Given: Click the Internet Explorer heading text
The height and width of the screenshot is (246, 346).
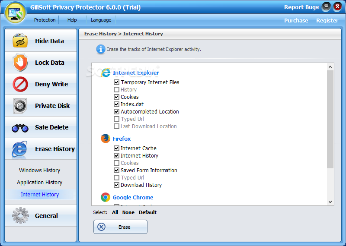Looking at the screenshot, I should pyautogui.click(x=136, y=73).
